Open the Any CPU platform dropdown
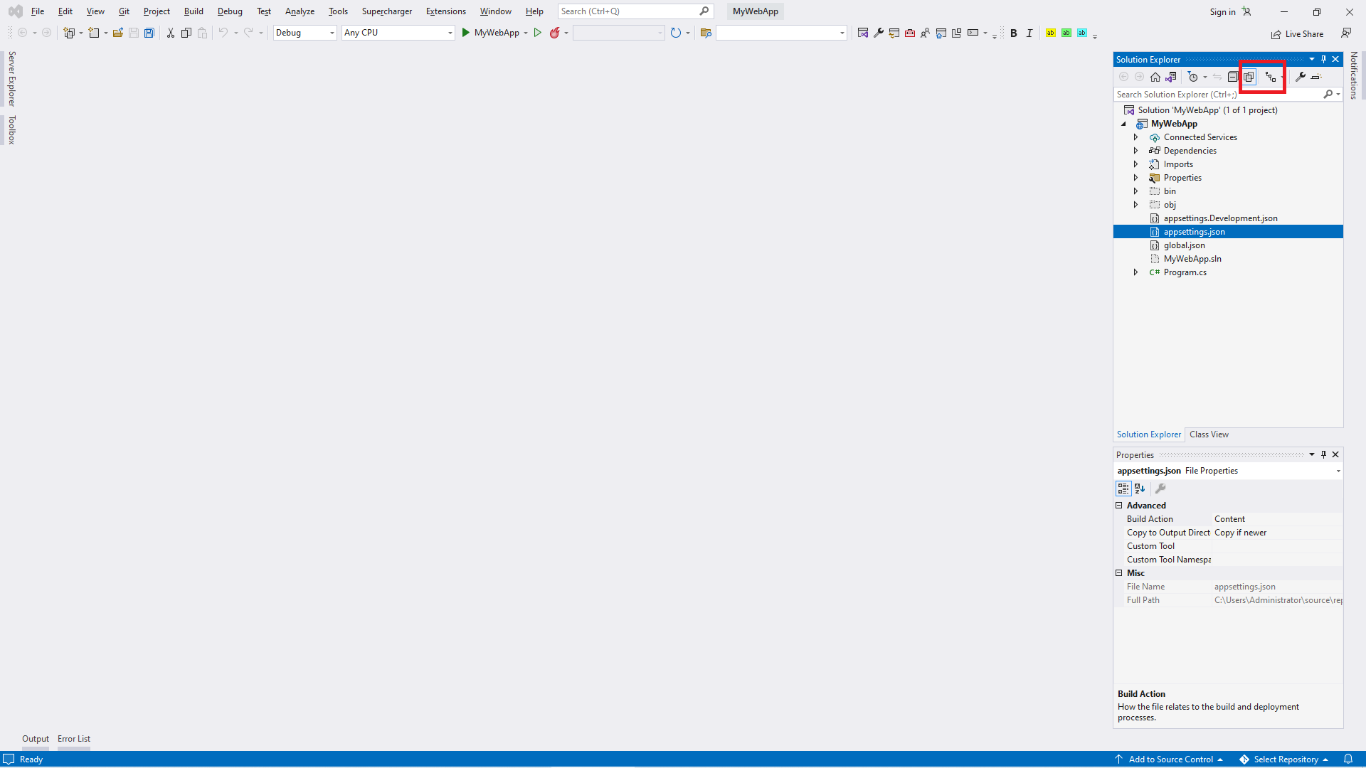Image resolution: width=1366 pixels, height=768 pixels. point(398,33)
